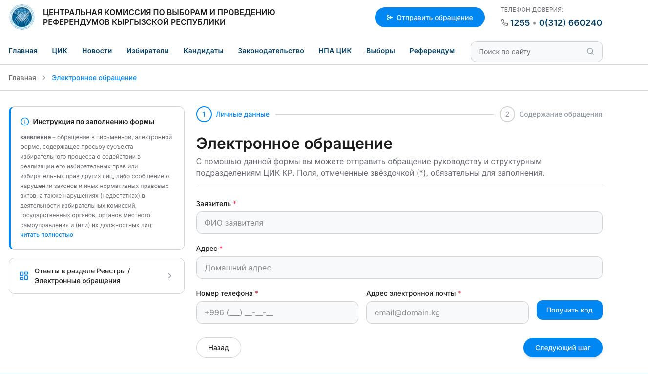
Task: Open the Кандидаты menu
Action: tap(203, 51)
